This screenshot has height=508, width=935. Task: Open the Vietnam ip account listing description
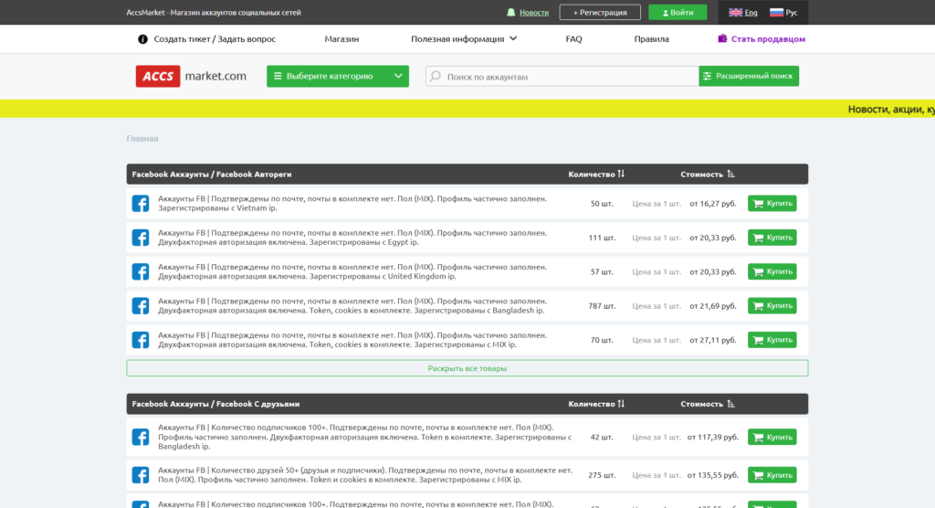(x=352, y=204)
